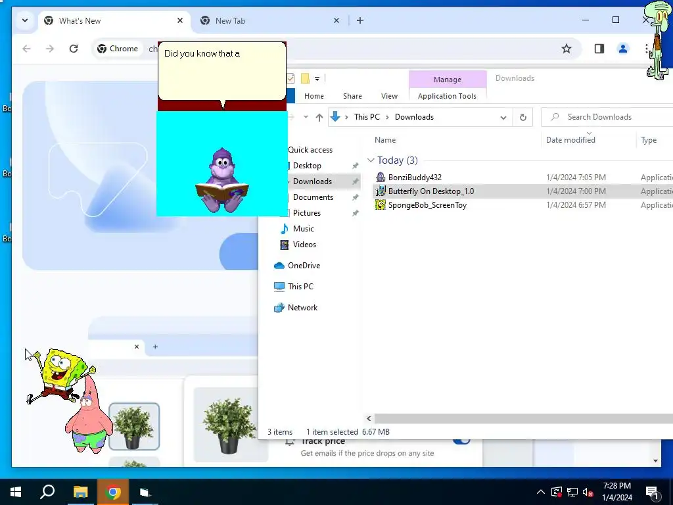The height and width of the screenshot is (505, 673).
Task: Switch to Chrome from taskbar
Action: pos(112,492)
